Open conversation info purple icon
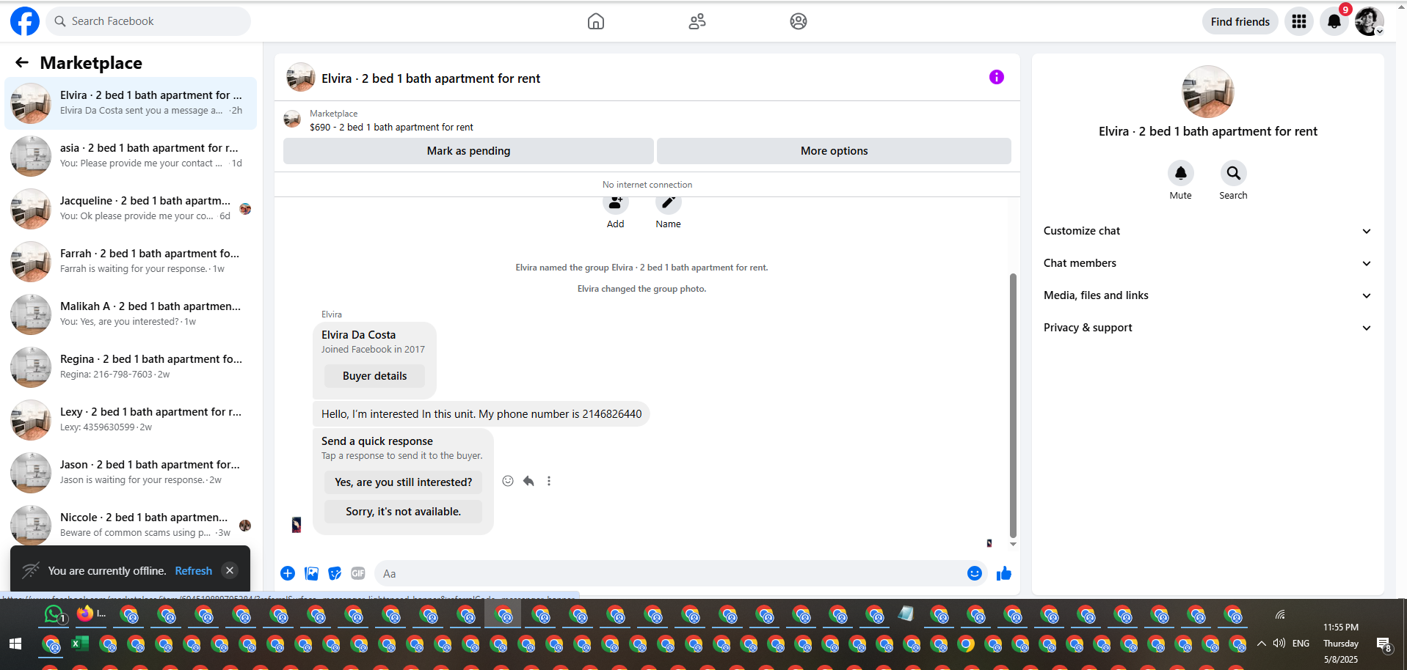The width and height of the screenshot is (1407, 670). point(996,77)
